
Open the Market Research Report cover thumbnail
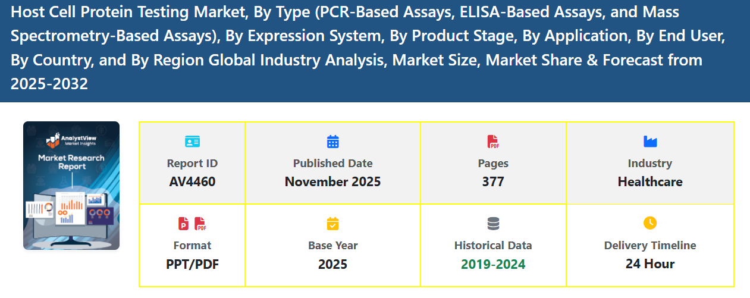71,186
